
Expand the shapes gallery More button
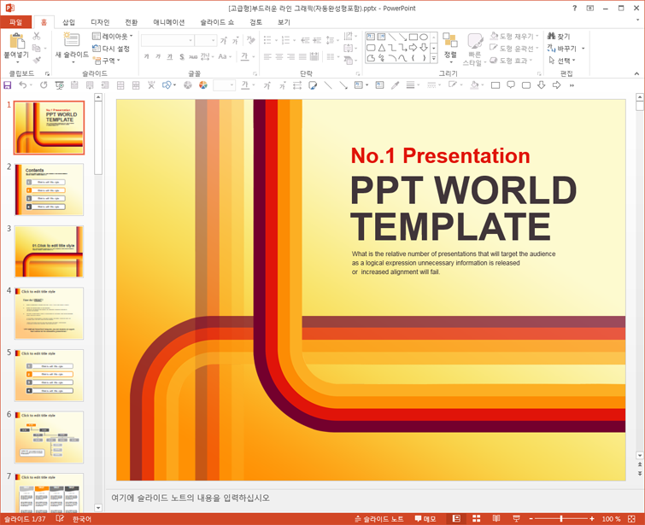434,59
